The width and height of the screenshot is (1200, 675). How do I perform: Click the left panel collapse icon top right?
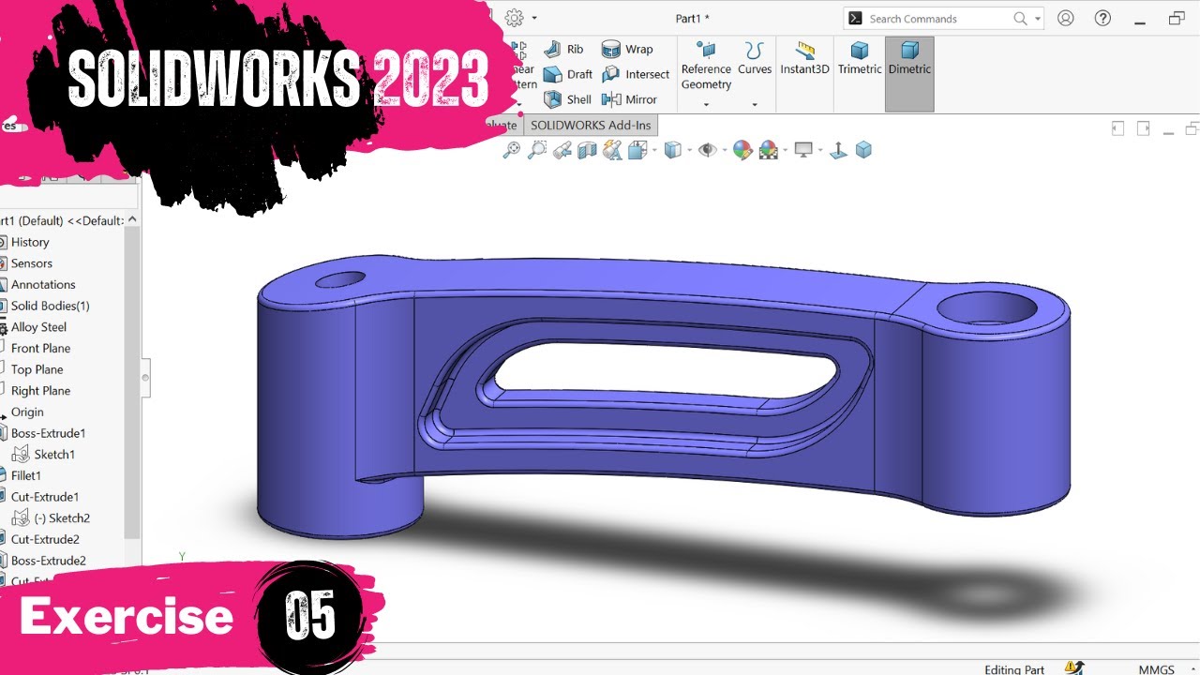point(1117,128)
